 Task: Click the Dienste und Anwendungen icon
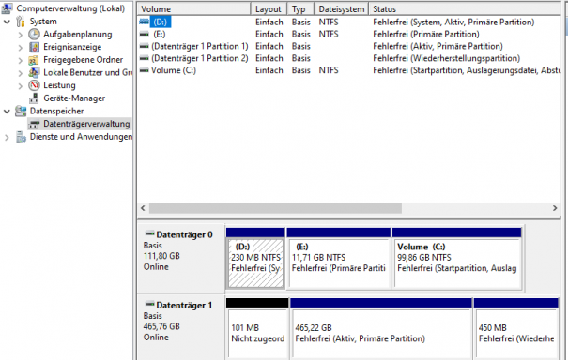coord(21,137)
